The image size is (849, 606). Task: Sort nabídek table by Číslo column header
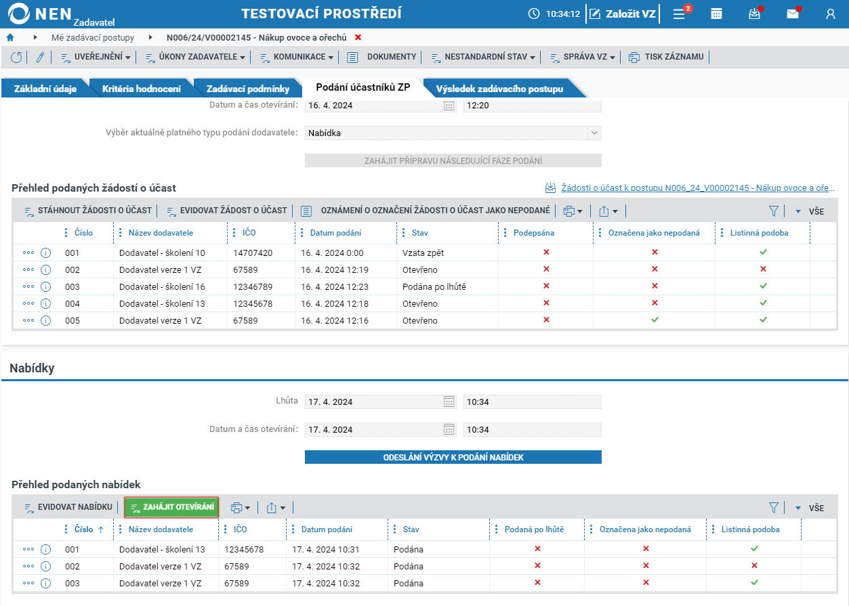pyautogui.click(x=83, y=529)
